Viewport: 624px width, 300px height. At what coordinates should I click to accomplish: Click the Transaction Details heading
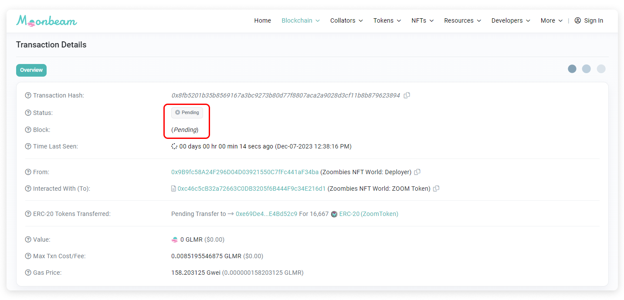click(x=51, y=45)
